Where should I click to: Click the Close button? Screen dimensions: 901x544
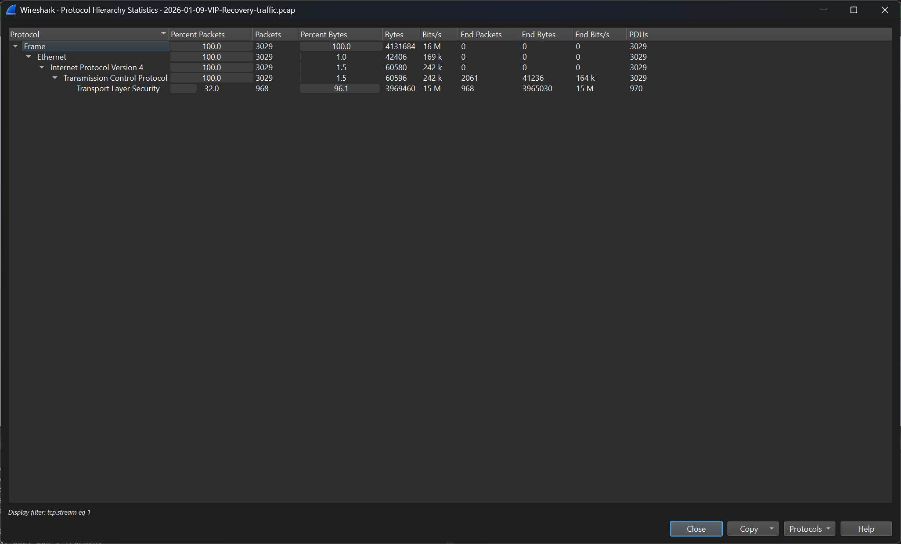[696, 529]
